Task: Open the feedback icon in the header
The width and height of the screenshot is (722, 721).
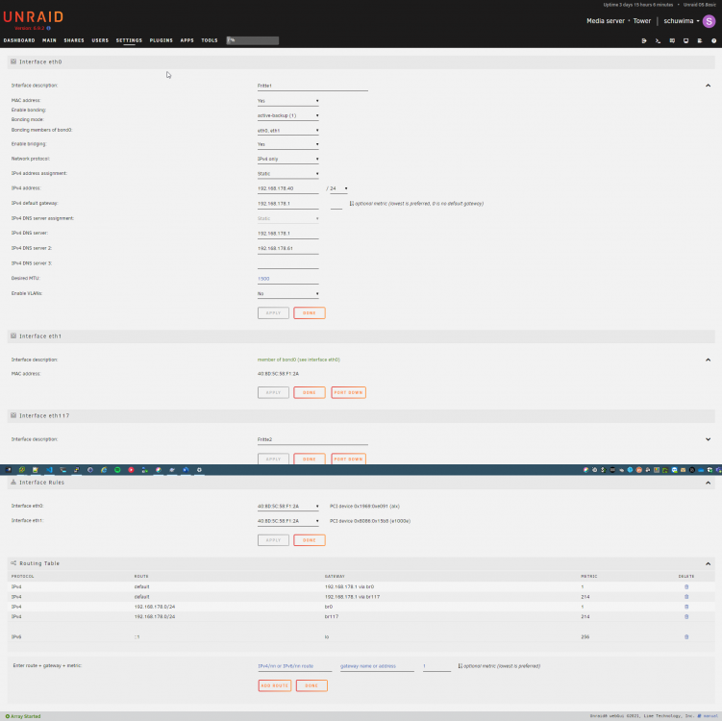Action: point(672,40)
